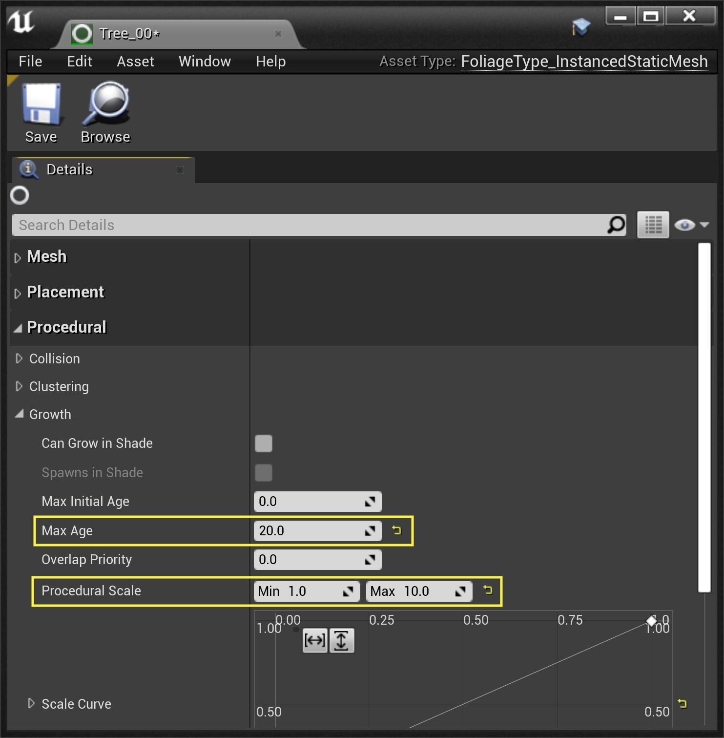
Task: Click the Search Details input field
Action: [320, 225]
